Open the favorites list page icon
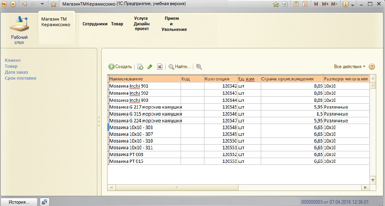This screenshot has width=385, height=206. pos(285,4)
